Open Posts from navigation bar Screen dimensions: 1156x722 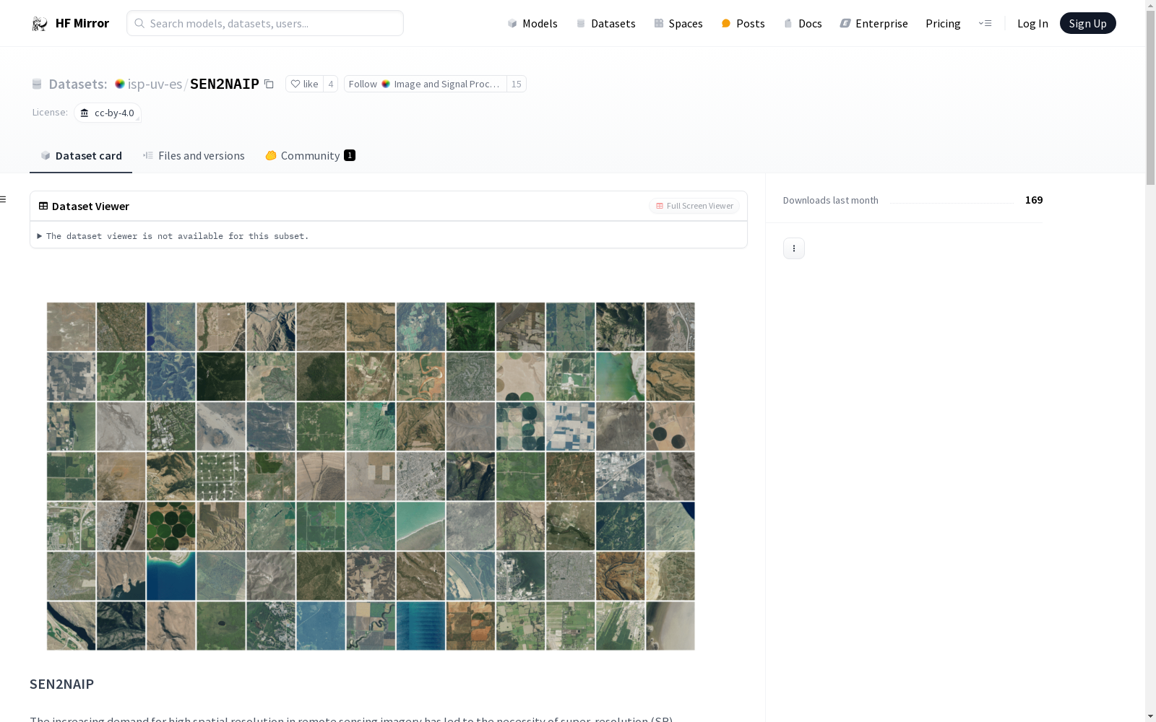pyautogui.click(x=743, y=24)
